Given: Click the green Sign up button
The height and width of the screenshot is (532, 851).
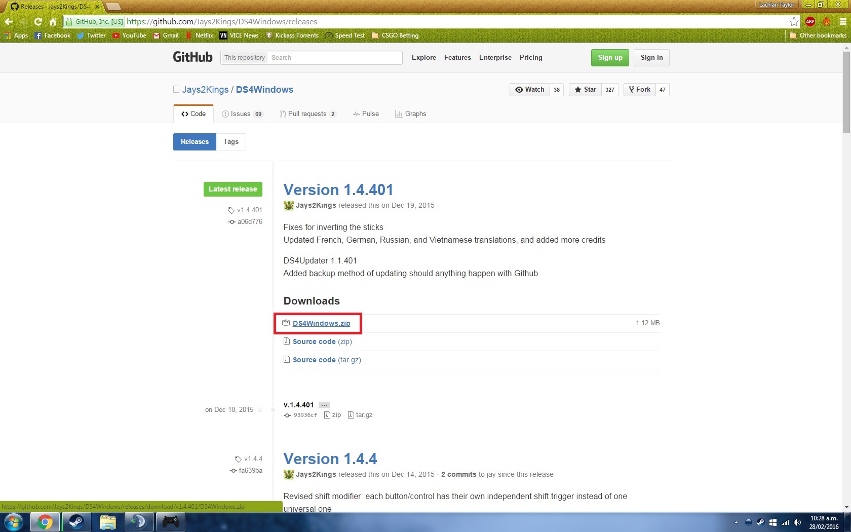Looking at the screenshot, I should (x=610, y=58).
